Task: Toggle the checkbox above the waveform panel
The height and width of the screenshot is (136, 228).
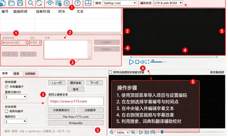Action: pos(110,72)
